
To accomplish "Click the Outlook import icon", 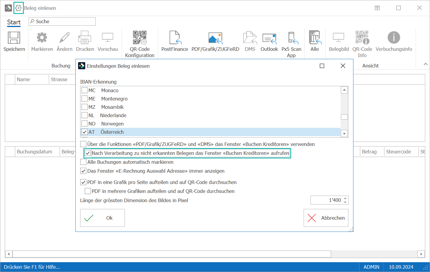I will [269, 38].
